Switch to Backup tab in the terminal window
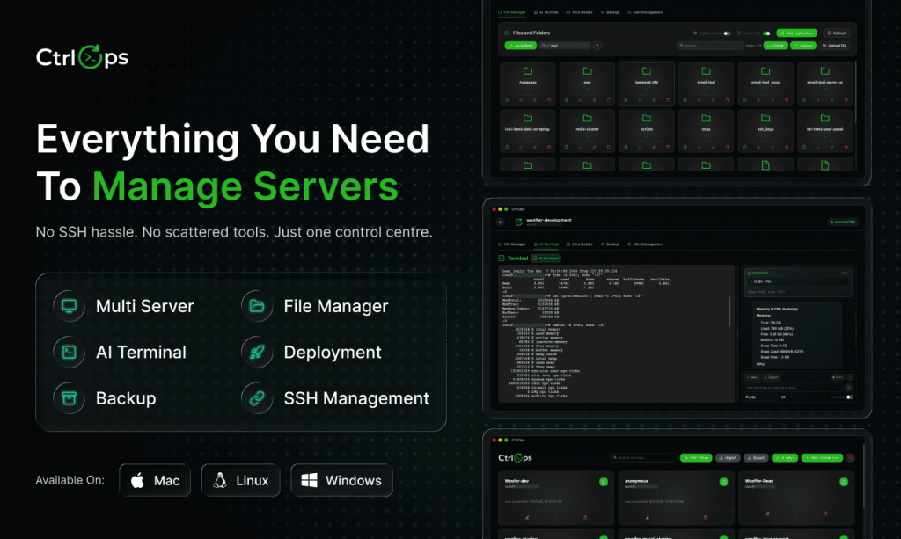The width and height of the screenshot is (901, 539). (x=611, y=244)
